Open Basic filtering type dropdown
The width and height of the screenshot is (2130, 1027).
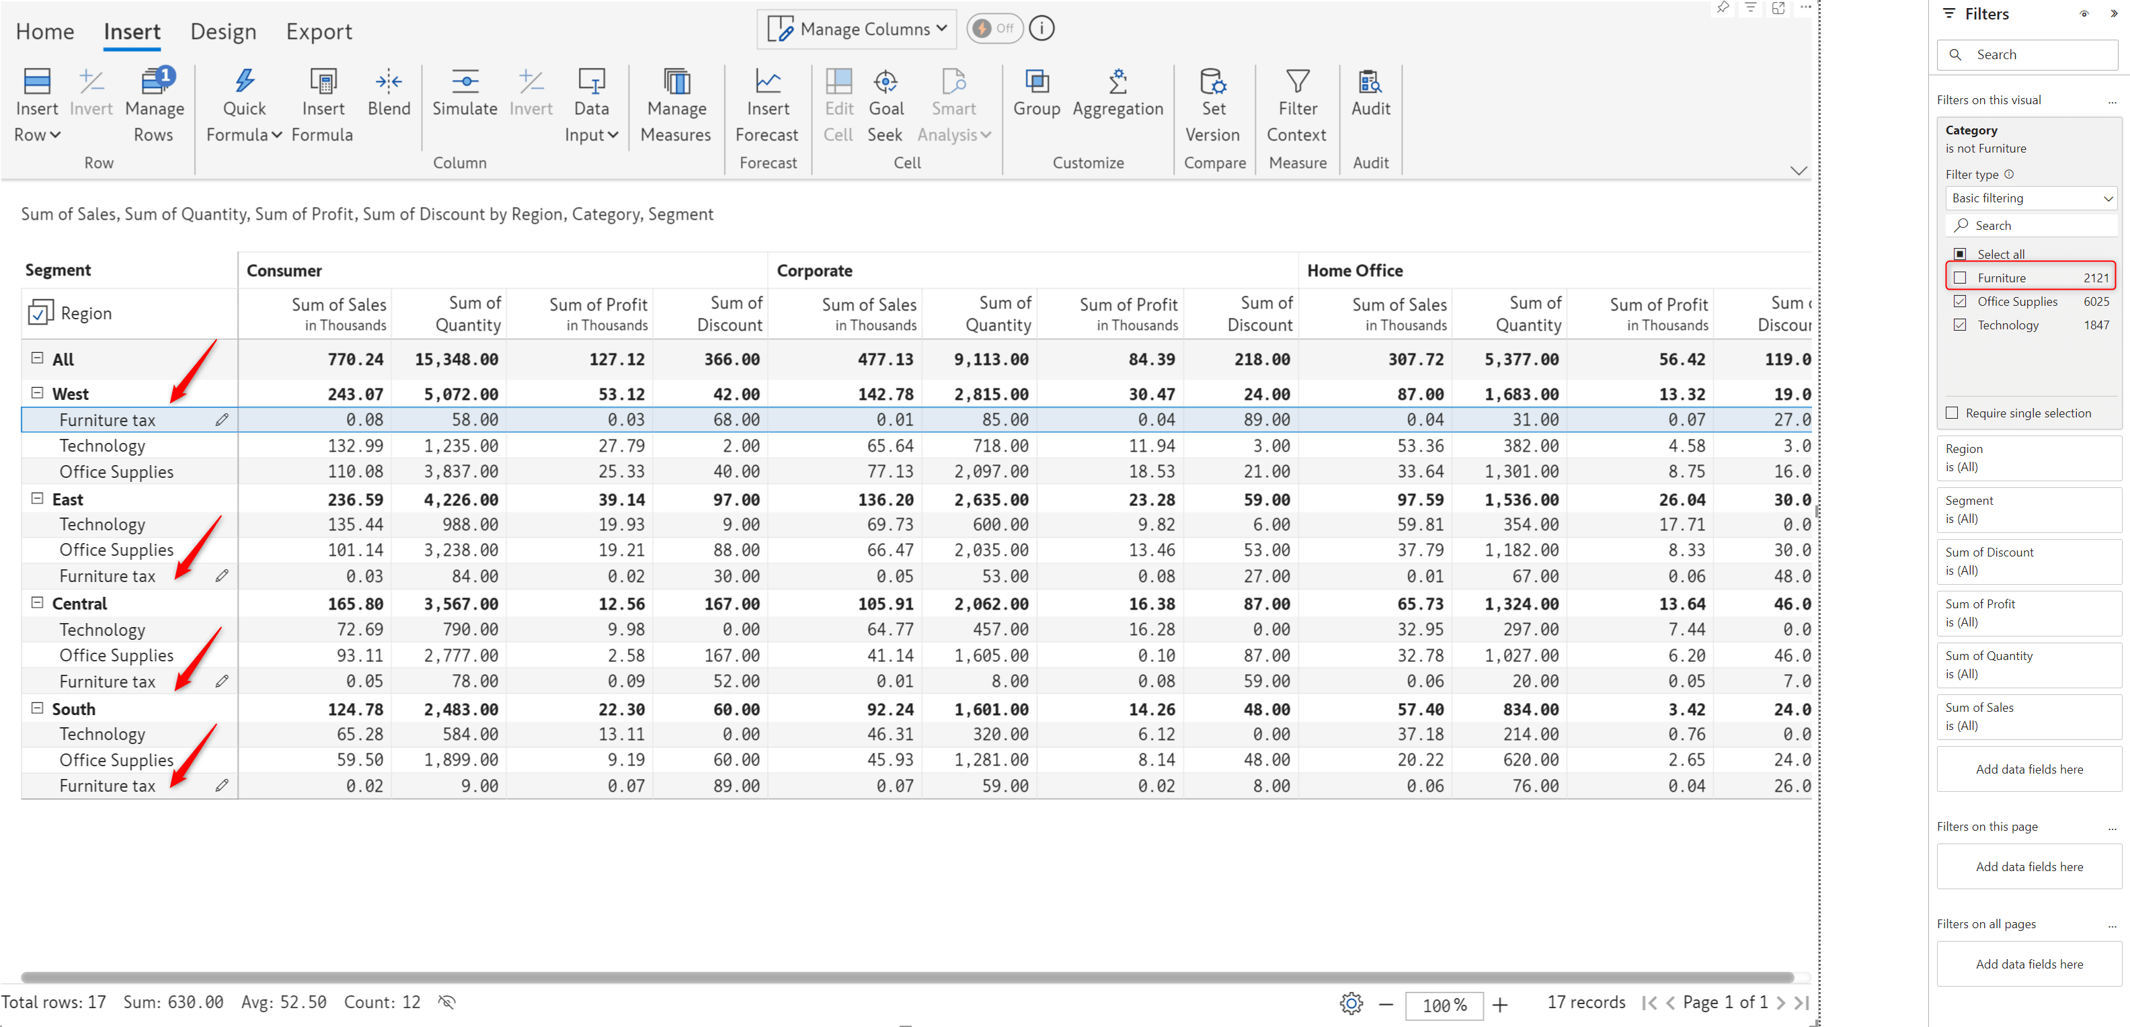[2030, 198]
